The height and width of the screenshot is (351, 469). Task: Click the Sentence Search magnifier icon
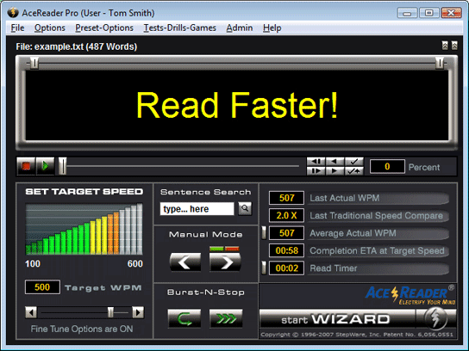pos(245,208)
